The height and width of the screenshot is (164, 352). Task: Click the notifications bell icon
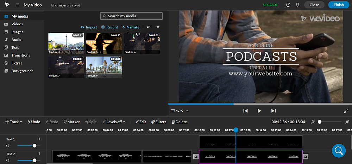[x=297, y=5]
